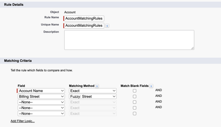221x127 pixels.
Task: Open the Account Name field dropdown
Action: click(x=41, y=91)
